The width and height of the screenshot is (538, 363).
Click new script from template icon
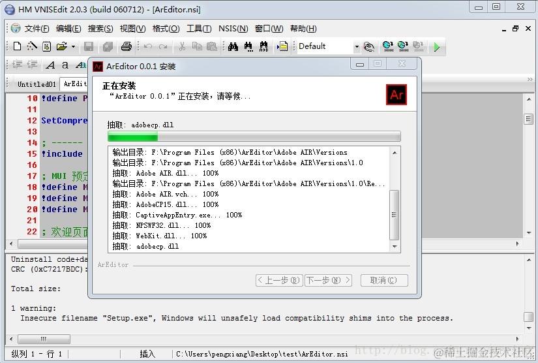47,46
